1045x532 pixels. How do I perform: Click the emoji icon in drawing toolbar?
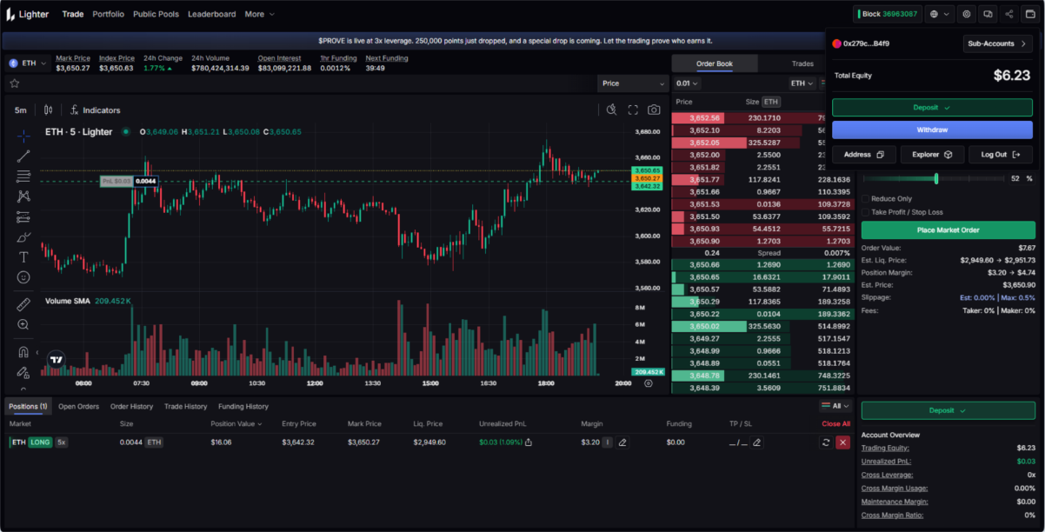23,277
